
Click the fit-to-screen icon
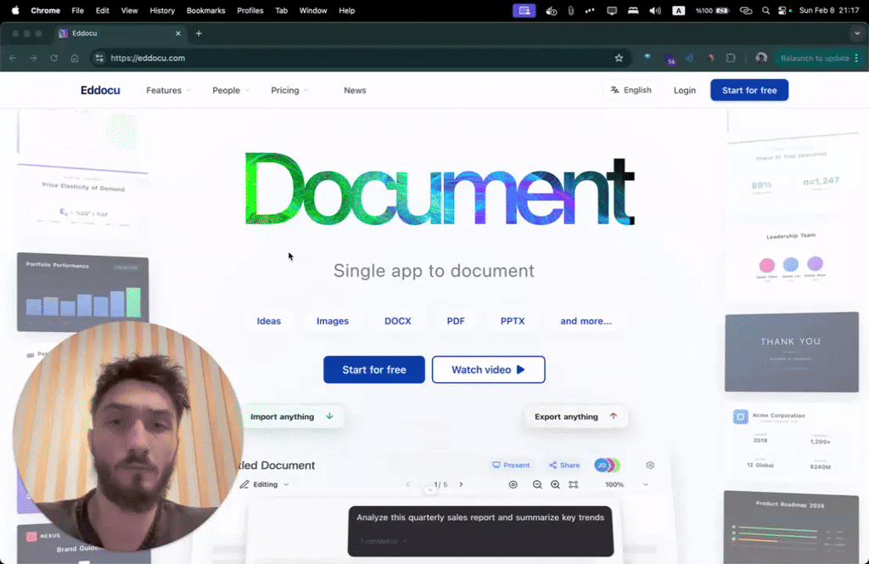(x=574, y=484)
